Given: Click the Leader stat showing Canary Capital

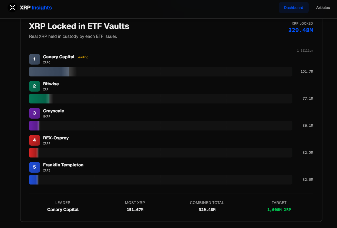Looking at the screenshot, I should pyautogui.click(x=63, y=209).
